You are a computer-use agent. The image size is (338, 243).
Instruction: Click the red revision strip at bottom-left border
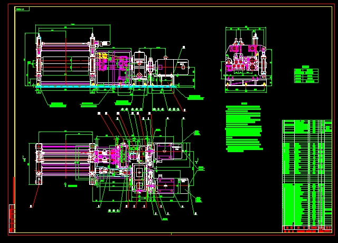click(12, 218)
